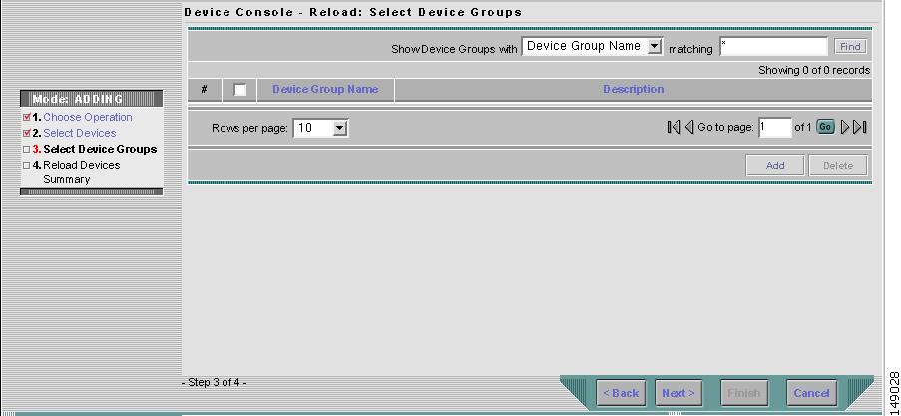Image resolution: width=901 pixels, height=416 pixels.
Task: Click the green Go button
Action: pyautogui.click(x=825, y=127)
